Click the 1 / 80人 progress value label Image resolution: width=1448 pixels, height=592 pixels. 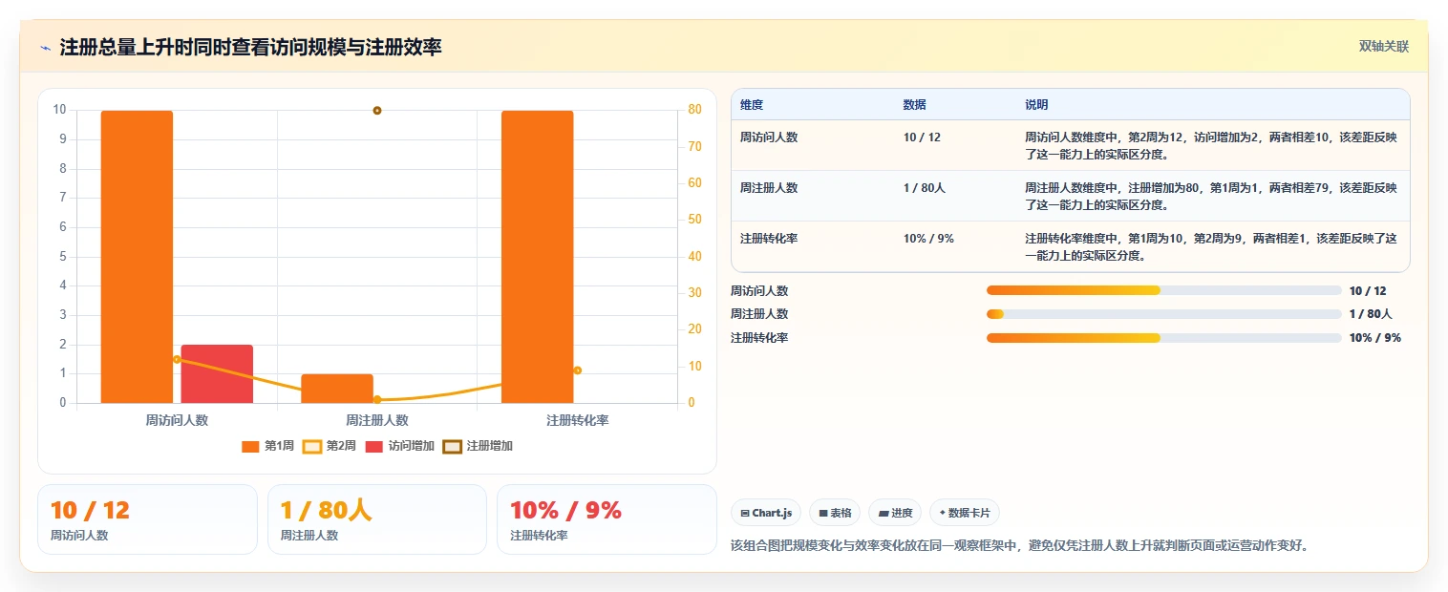(x=1371, y=314)
